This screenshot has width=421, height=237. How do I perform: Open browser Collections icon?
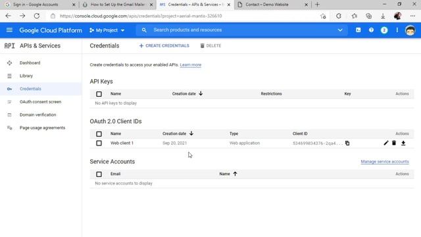point(368,16)
